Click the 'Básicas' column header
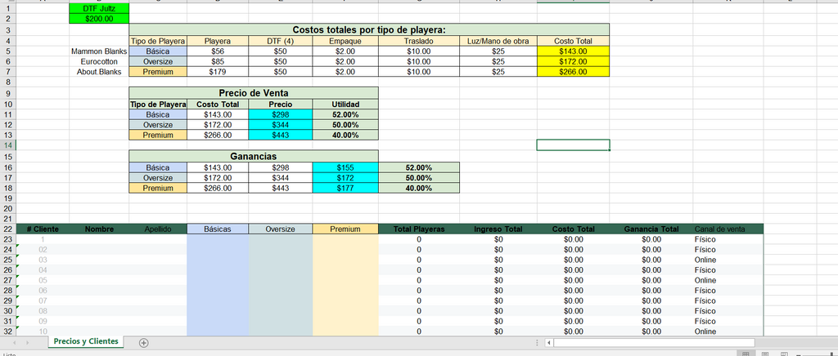Viewport: 838px width, 356px height. pos(218,229)
